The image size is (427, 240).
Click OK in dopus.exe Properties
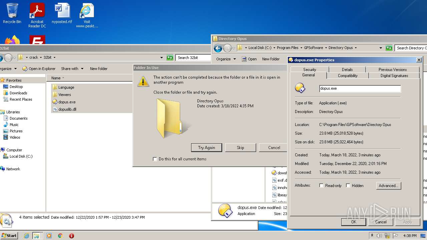coord(354,222)
